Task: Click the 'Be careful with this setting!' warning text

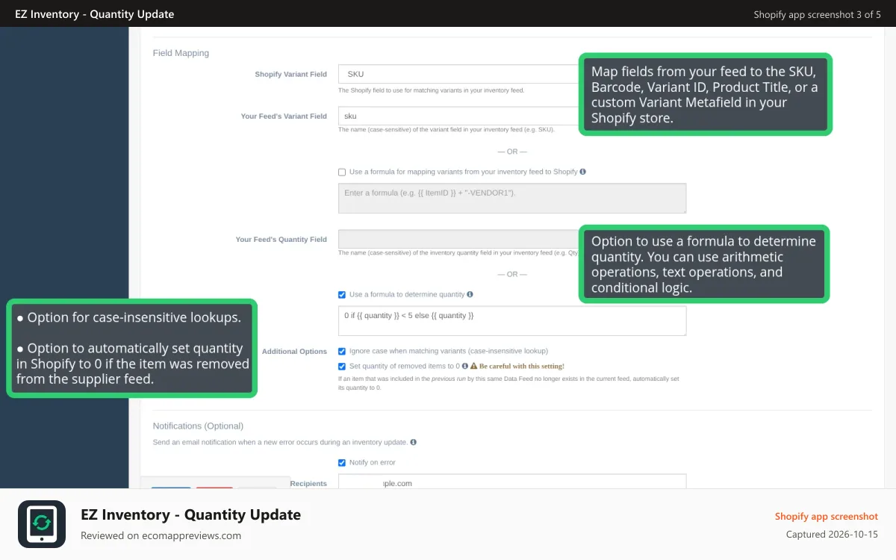Action: (522, 366)
